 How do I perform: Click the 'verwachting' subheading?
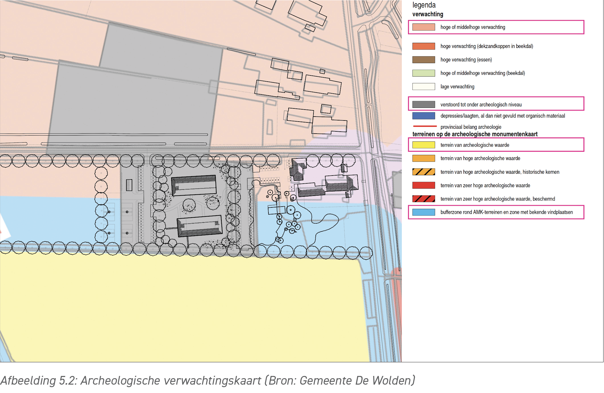click(428, 14)
